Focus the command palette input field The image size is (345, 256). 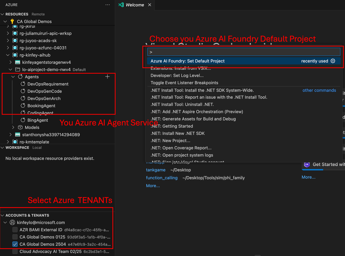(x=244, y=52)
